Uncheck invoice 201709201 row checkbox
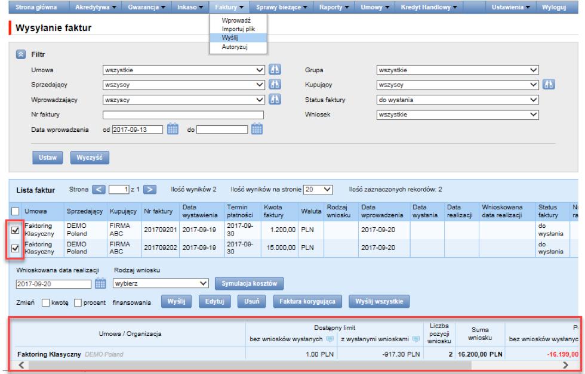Image resolution: width=585 pixels, height=374 pixels. [x=16, y=230]
